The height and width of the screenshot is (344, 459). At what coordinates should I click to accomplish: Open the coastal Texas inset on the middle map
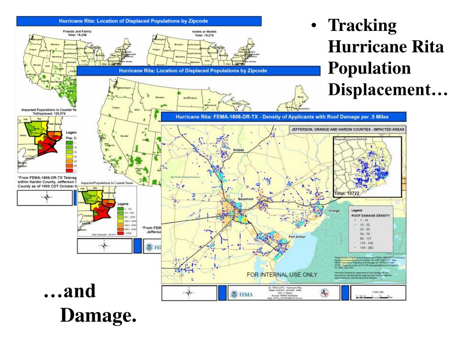(107, 211)
